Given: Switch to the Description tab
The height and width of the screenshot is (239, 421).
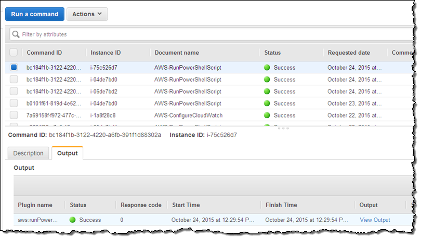Looking at the screenshot, I should (28, 154).
